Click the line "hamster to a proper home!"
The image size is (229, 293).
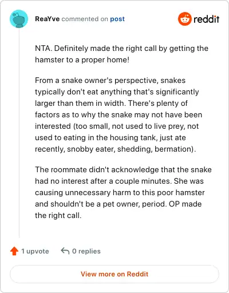point(82,60)
